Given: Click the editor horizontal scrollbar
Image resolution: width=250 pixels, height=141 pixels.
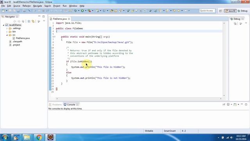Looking at the screenshot, I should [139, 98].
